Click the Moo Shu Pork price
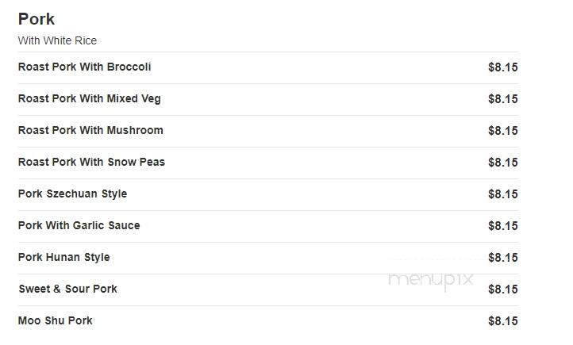 [x=503, y=321]
